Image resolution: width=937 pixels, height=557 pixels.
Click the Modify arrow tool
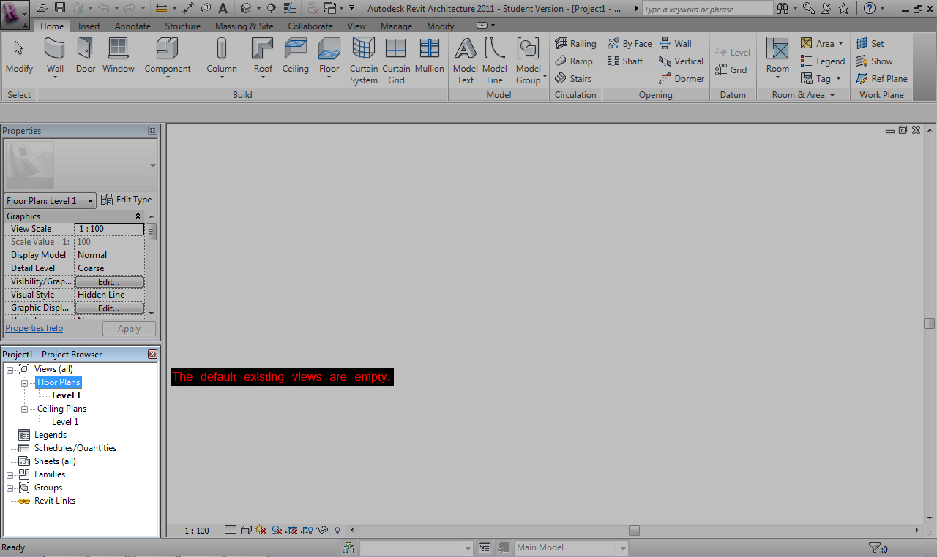tap(19, 56)
